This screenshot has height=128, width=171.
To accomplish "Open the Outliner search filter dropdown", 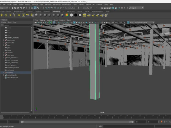I will 31,25.
